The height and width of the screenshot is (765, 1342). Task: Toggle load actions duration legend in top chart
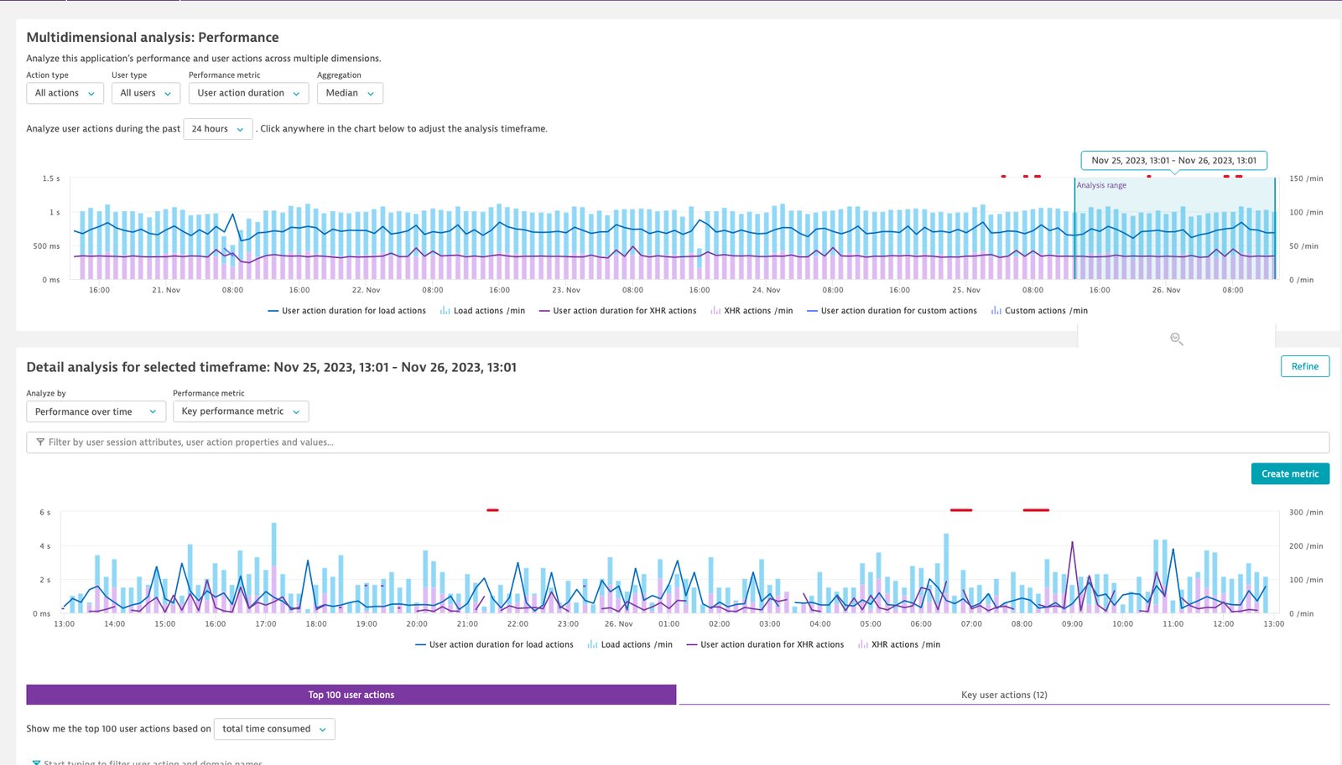[x=346, y=311]
